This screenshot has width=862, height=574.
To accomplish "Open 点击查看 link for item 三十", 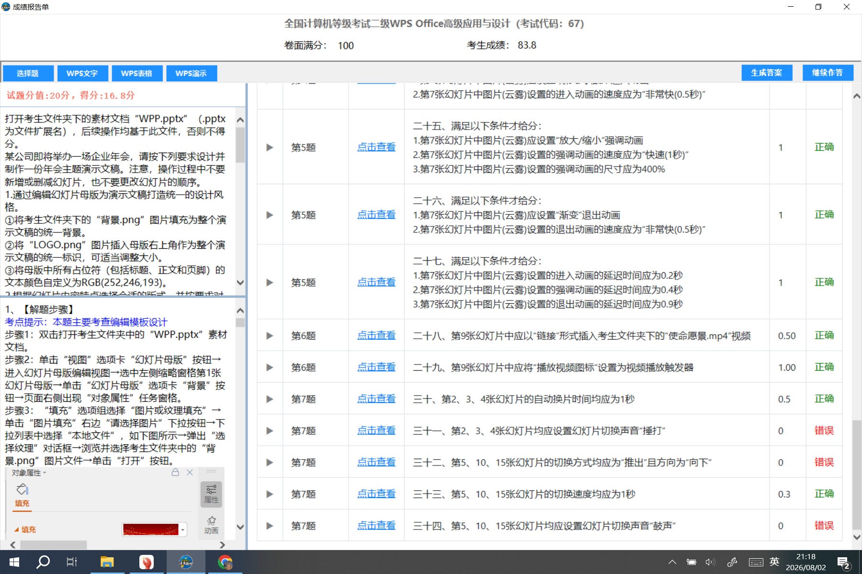I will (x=376, y=398).
